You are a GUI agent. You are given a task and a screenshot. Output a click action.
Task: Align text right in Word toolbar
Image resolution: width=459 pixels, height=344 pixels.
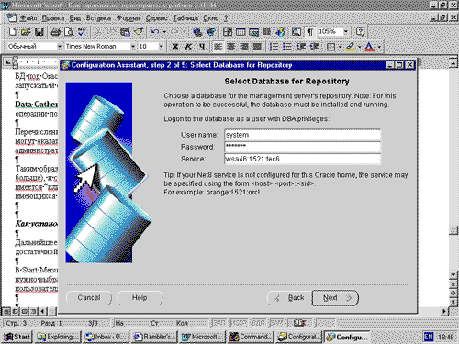pos(244,47)
